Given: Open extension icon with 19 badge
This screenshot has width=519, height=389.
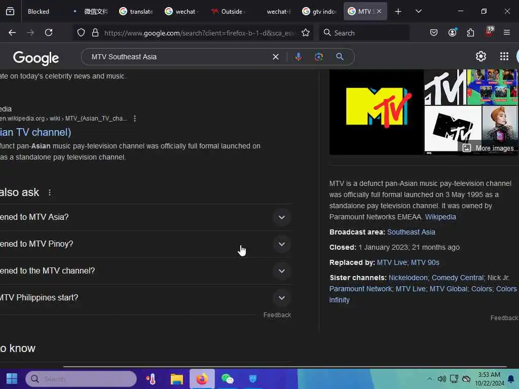Looking at the screenshot, I should pos(489,31).
